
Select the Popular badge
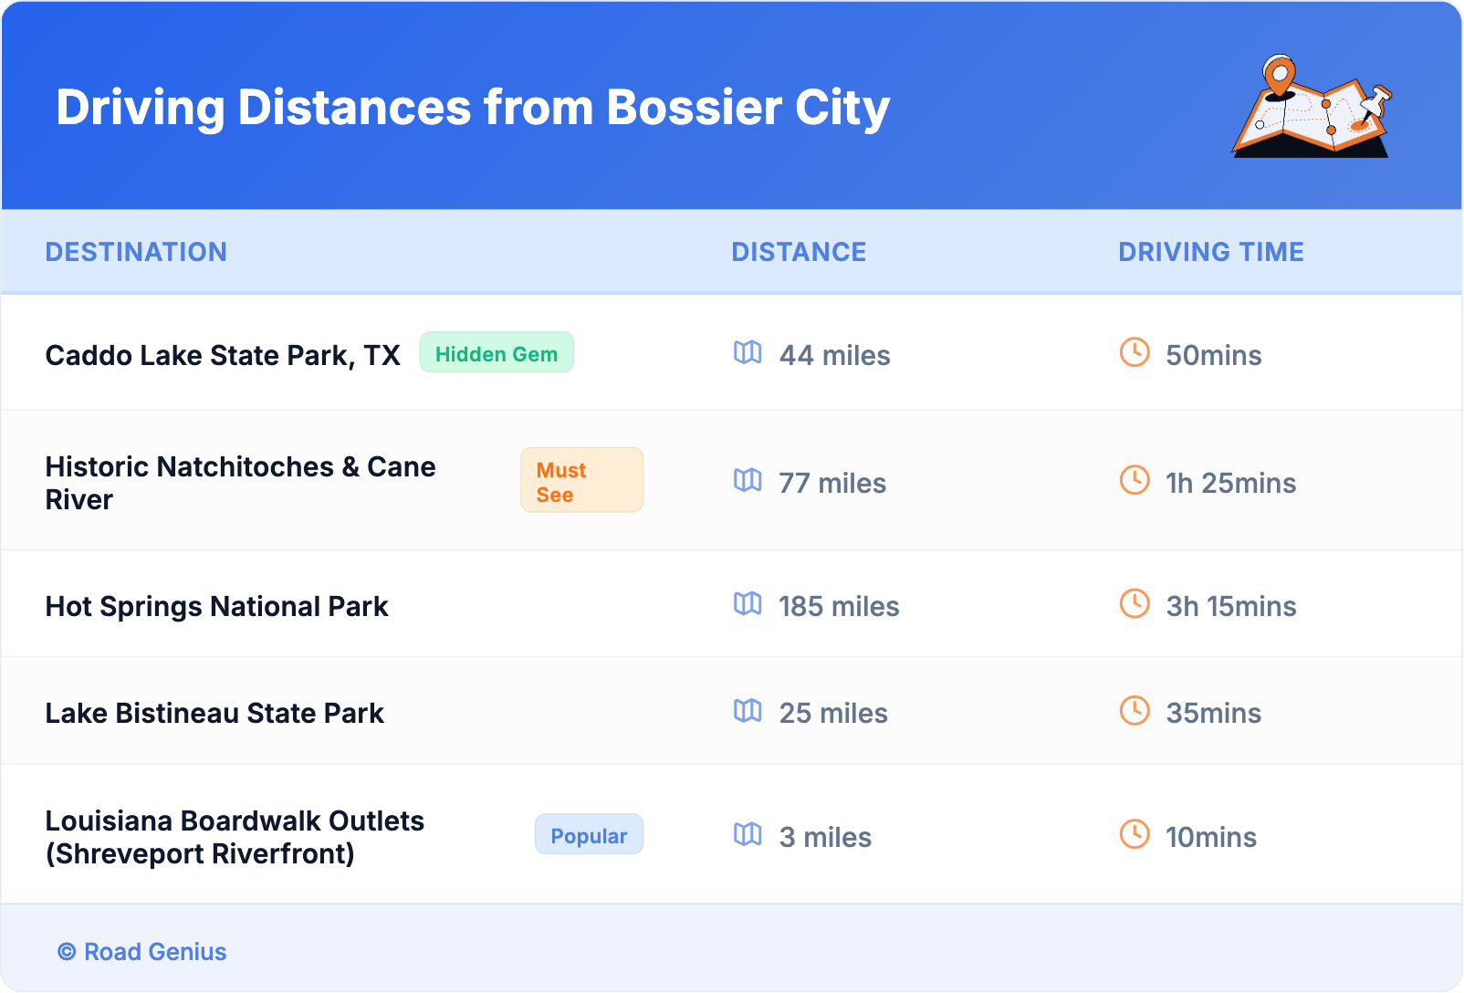coord(589,835)
